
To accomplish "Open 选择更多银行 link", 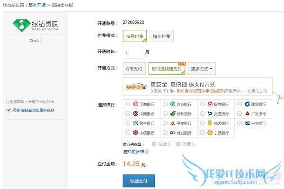I will point(136,152).
